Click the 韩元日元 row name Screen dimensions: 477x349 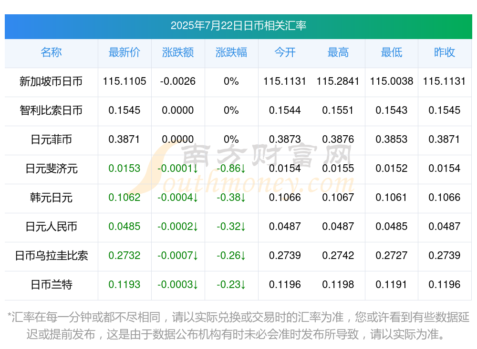click(x=51, y=198)
